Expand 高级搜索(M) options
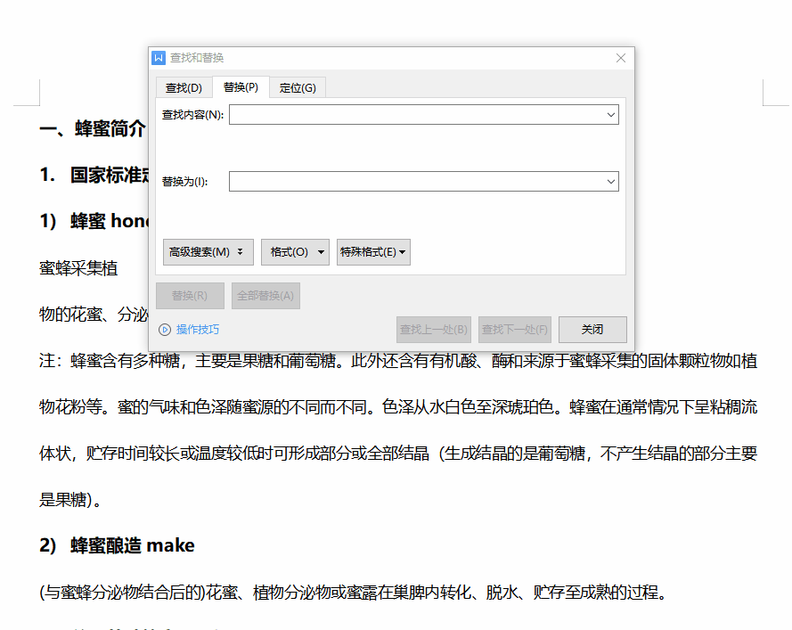Image resolution: width=792 pixels, height=630 pixels. (x=208, y=252)
